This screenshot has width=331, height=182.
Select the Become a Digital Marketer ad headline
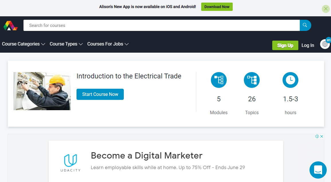pos(146,155)
